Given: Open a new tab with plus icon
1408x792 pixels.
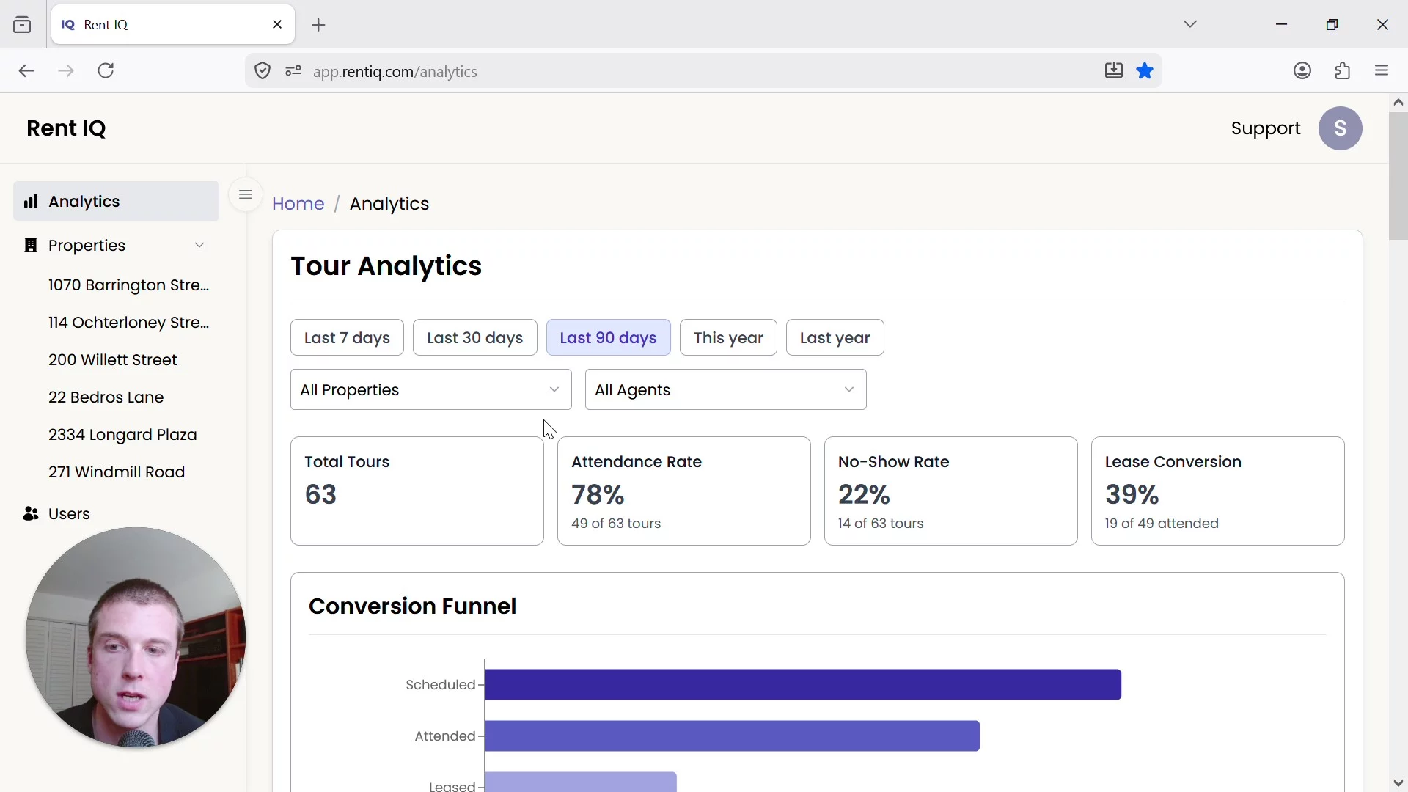Looking at the screenshot, I should [x=318, y=25].
